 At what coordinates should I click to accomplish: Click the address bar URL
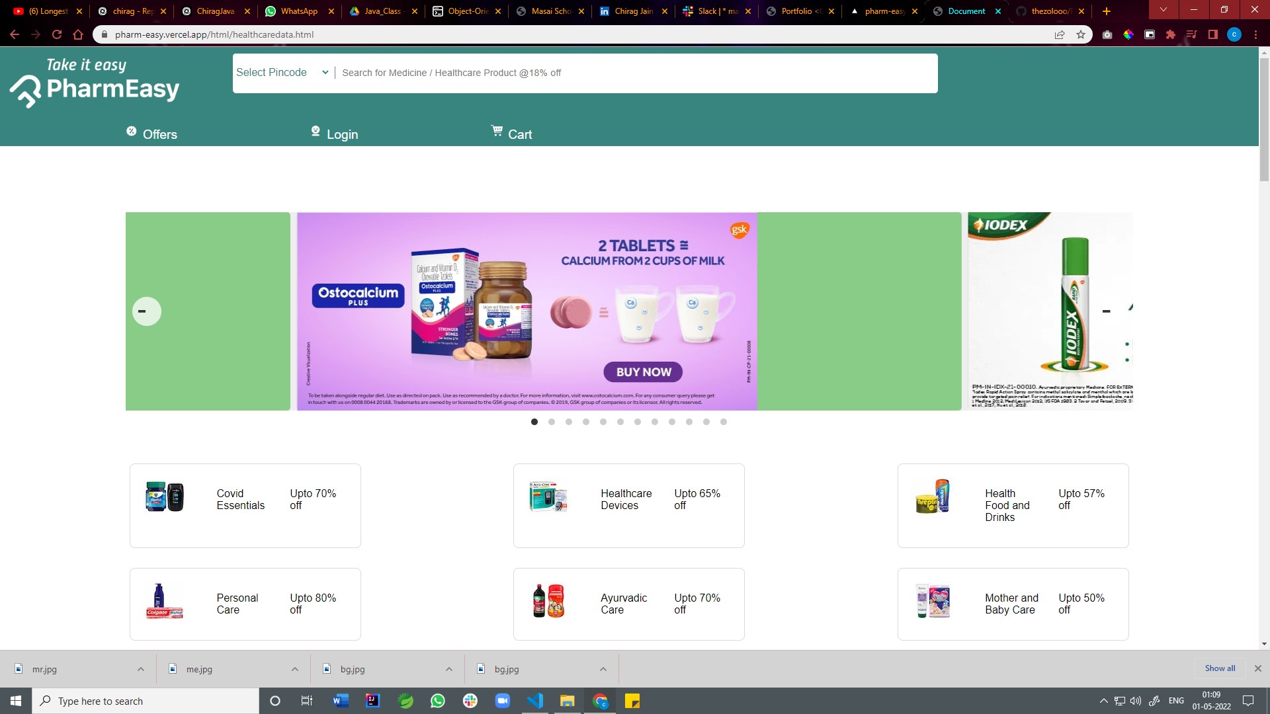click(214, 34)
